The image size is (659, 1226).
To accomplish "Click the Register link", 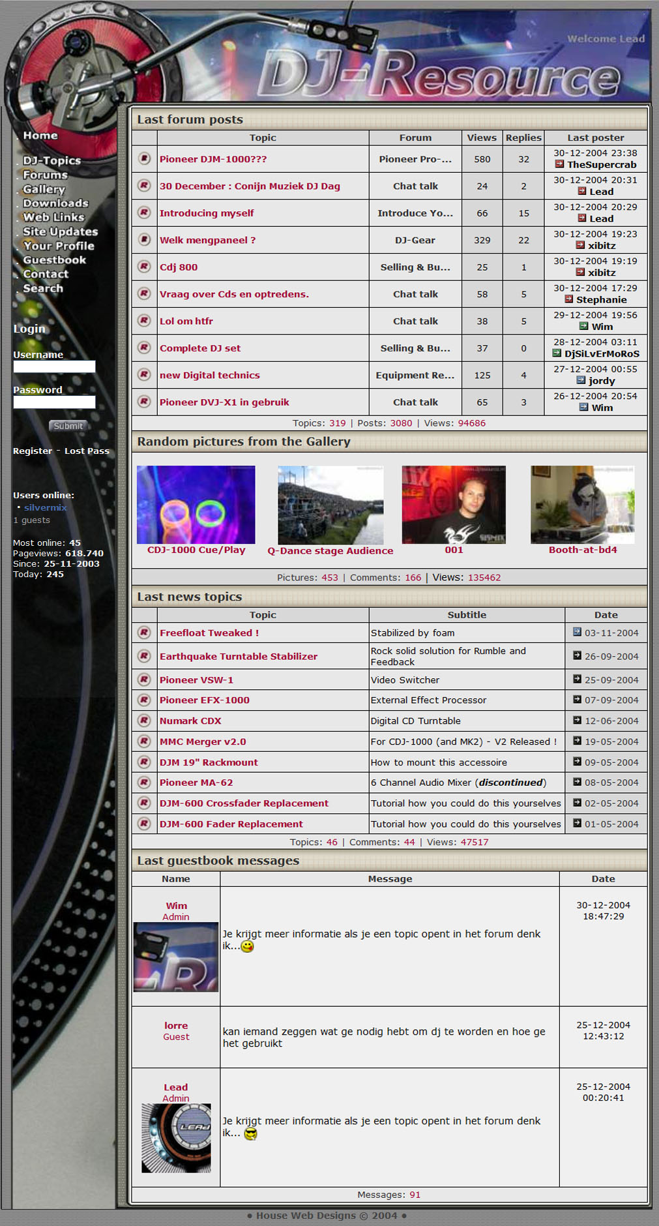I will coord(33,451).
